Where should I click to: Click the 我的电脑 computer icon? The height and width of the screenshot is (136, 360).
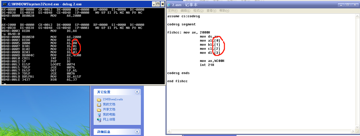point(99,114)
